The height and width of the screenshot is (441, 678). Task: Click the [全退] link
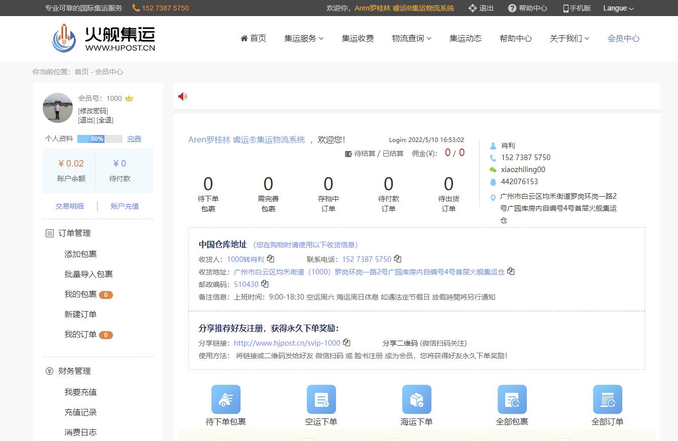click(x=105, y=120)
